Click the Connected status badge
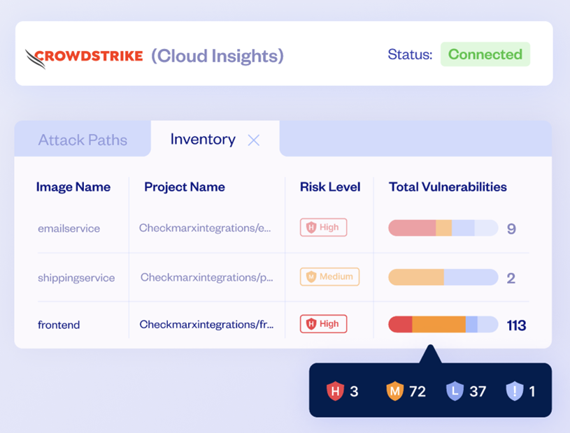Screen dimensions: 570x433 pyautogui.click(x=485, y=54)
